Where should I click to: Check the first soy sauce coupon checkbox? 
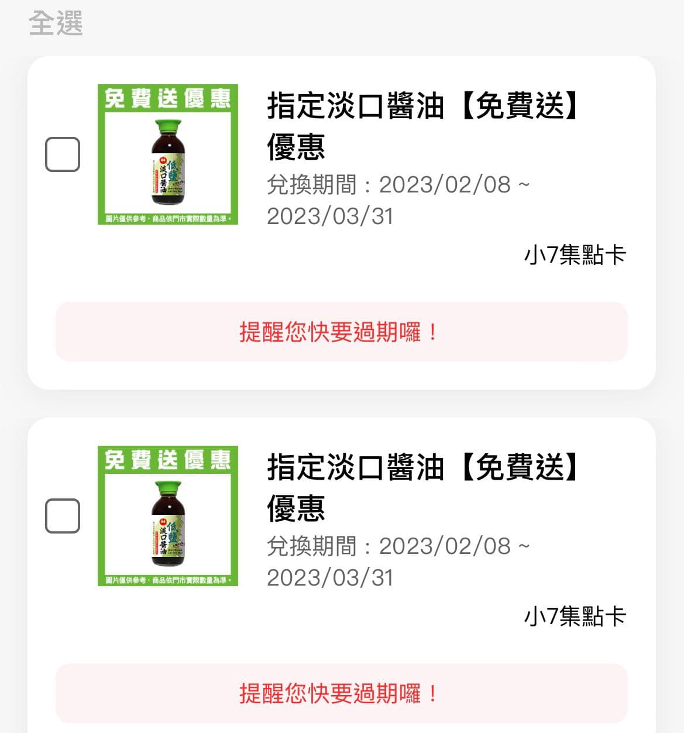click(63, 154)
